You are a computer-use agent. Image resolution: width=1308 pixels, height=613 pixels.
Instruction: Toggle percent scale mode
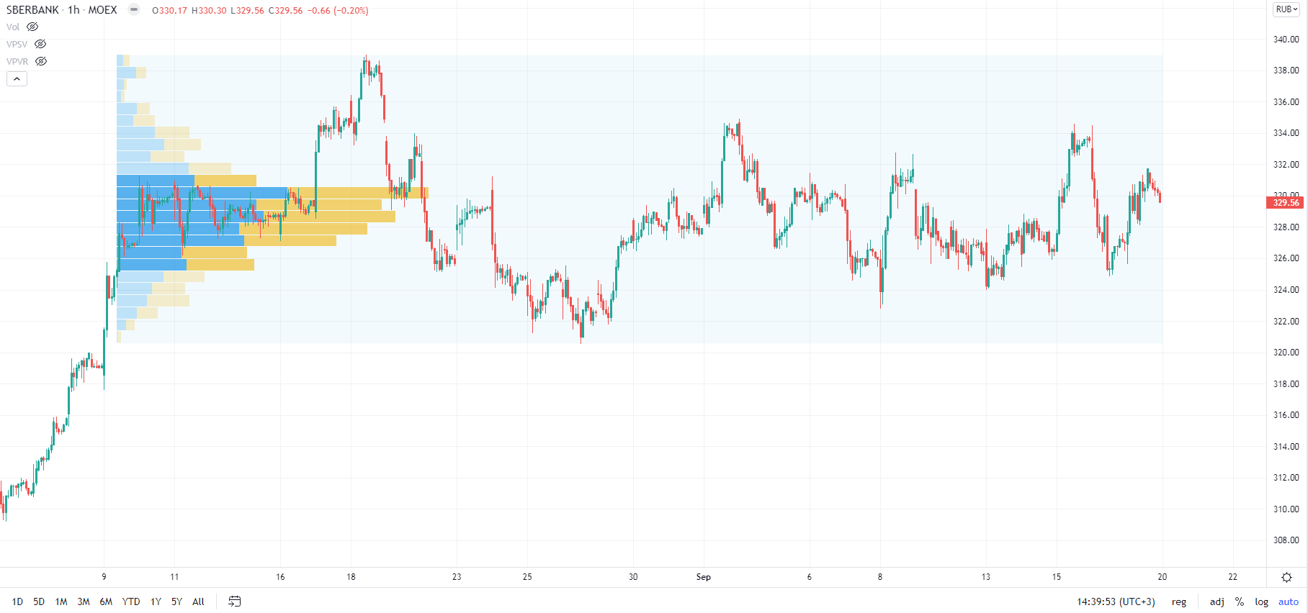[1240, 601]
